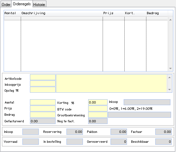The width and height of the screenshot is (176, 152).
Task: Focus the Artikelcode input field
Action: (43, 77)
